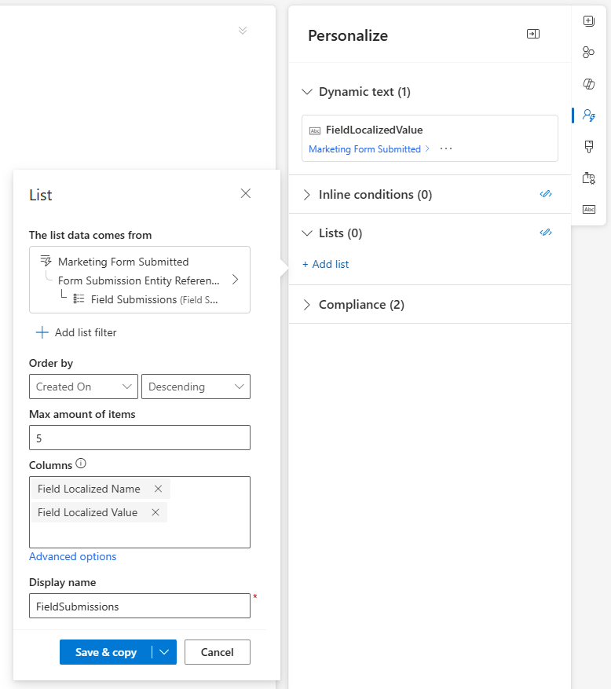Open the Elements pane with the plus icon
The height and width of the screenshot is (689, 611).
point(588,21)
